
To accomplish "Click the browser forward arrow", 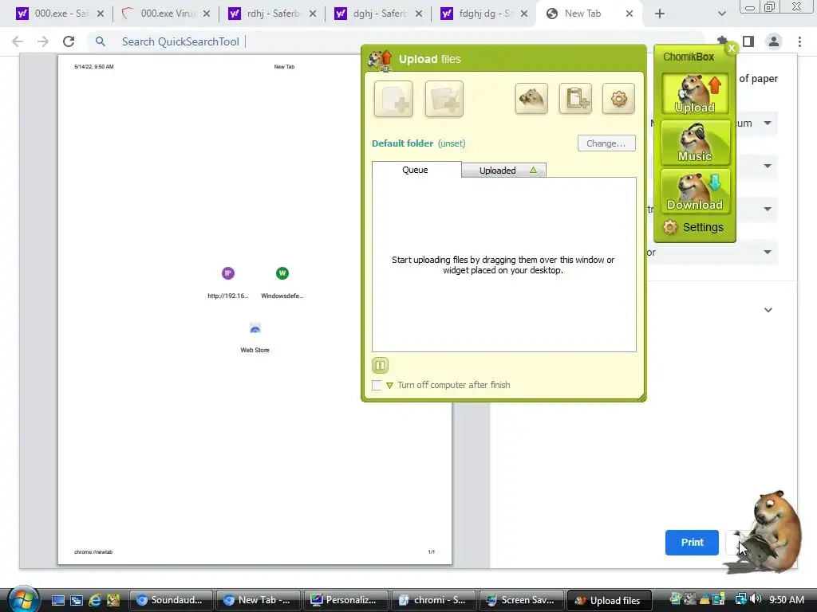I will 43,41.
